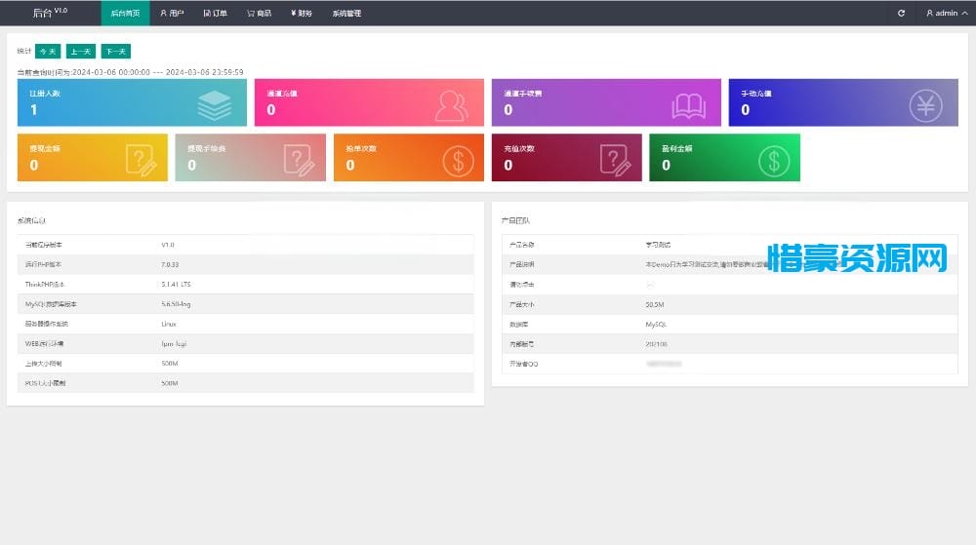
Task: Click the edit note icon on 提现金额 card
Action: click(x=142, y=158)
